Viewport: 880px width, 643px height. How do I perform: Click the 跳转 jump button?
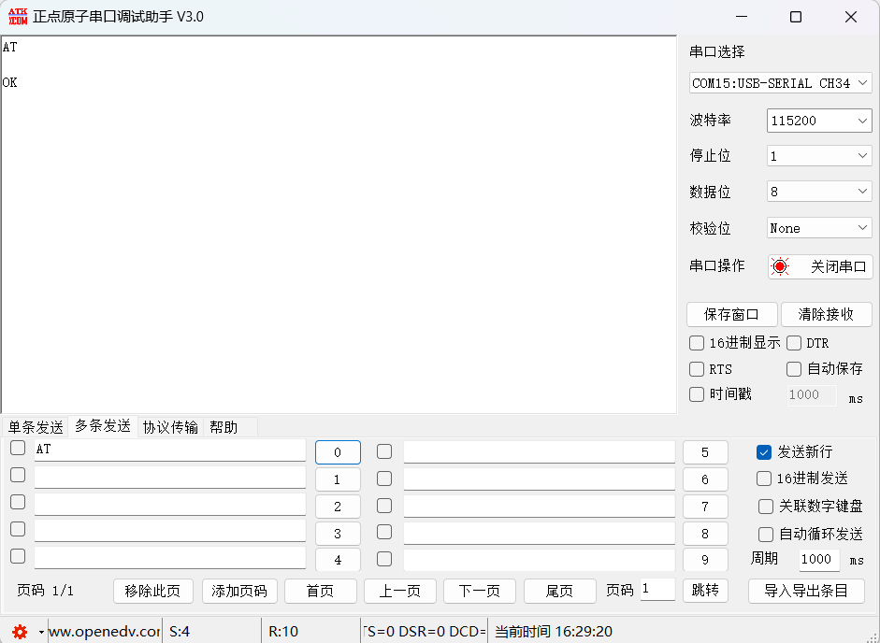pos(705,591)
